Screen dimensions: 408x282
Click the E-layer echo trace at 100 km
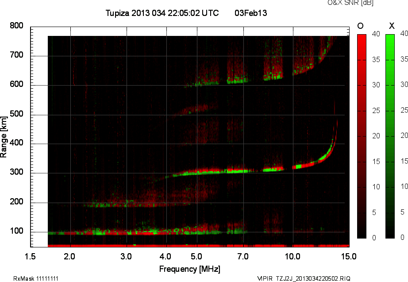tap(146, 232)
